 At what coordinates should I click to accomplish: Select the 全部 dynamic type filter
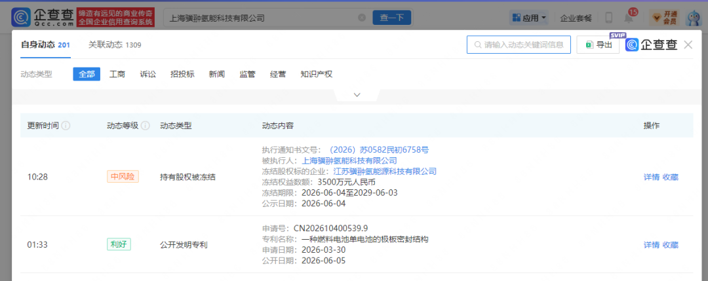coord(87,75)
